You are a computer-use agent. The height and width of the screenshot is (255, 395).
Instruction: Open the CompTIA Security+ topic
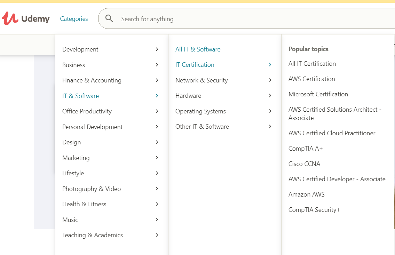pos(314,210)
